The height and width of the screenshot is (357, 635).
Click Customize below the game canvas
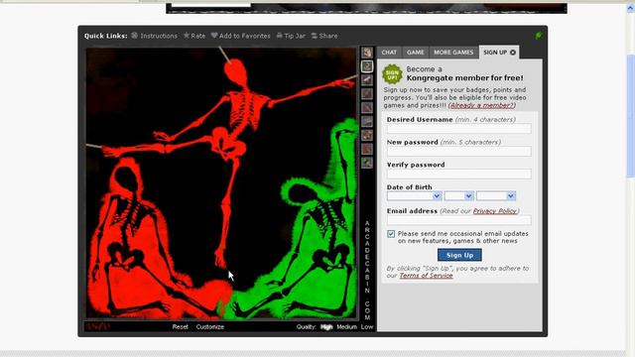point(209,326)
